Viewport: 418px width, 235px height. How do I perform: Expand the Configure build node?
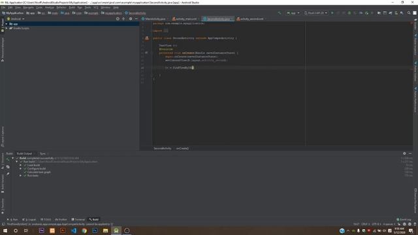(20, 168)
